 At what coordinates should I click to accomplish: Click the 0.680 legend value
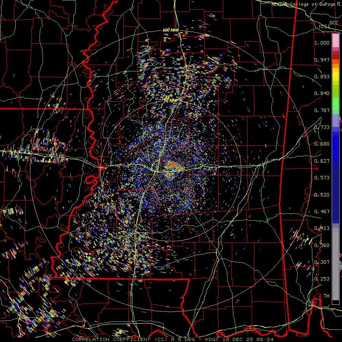tap(322, 144)
